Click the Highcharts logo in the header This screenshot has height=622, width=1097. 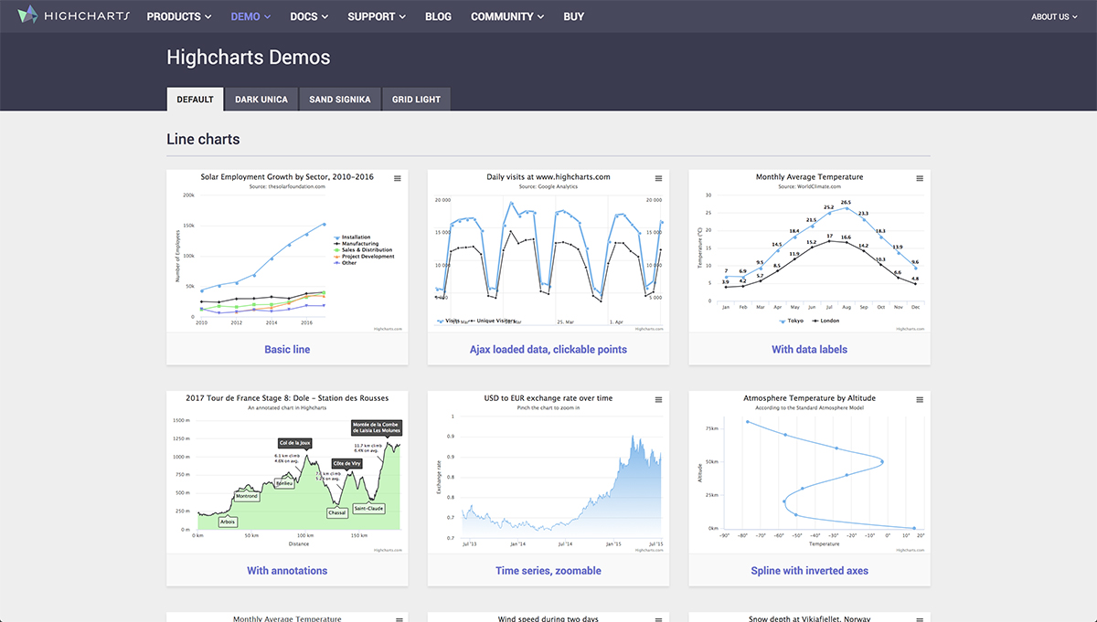tap(74, 16)
